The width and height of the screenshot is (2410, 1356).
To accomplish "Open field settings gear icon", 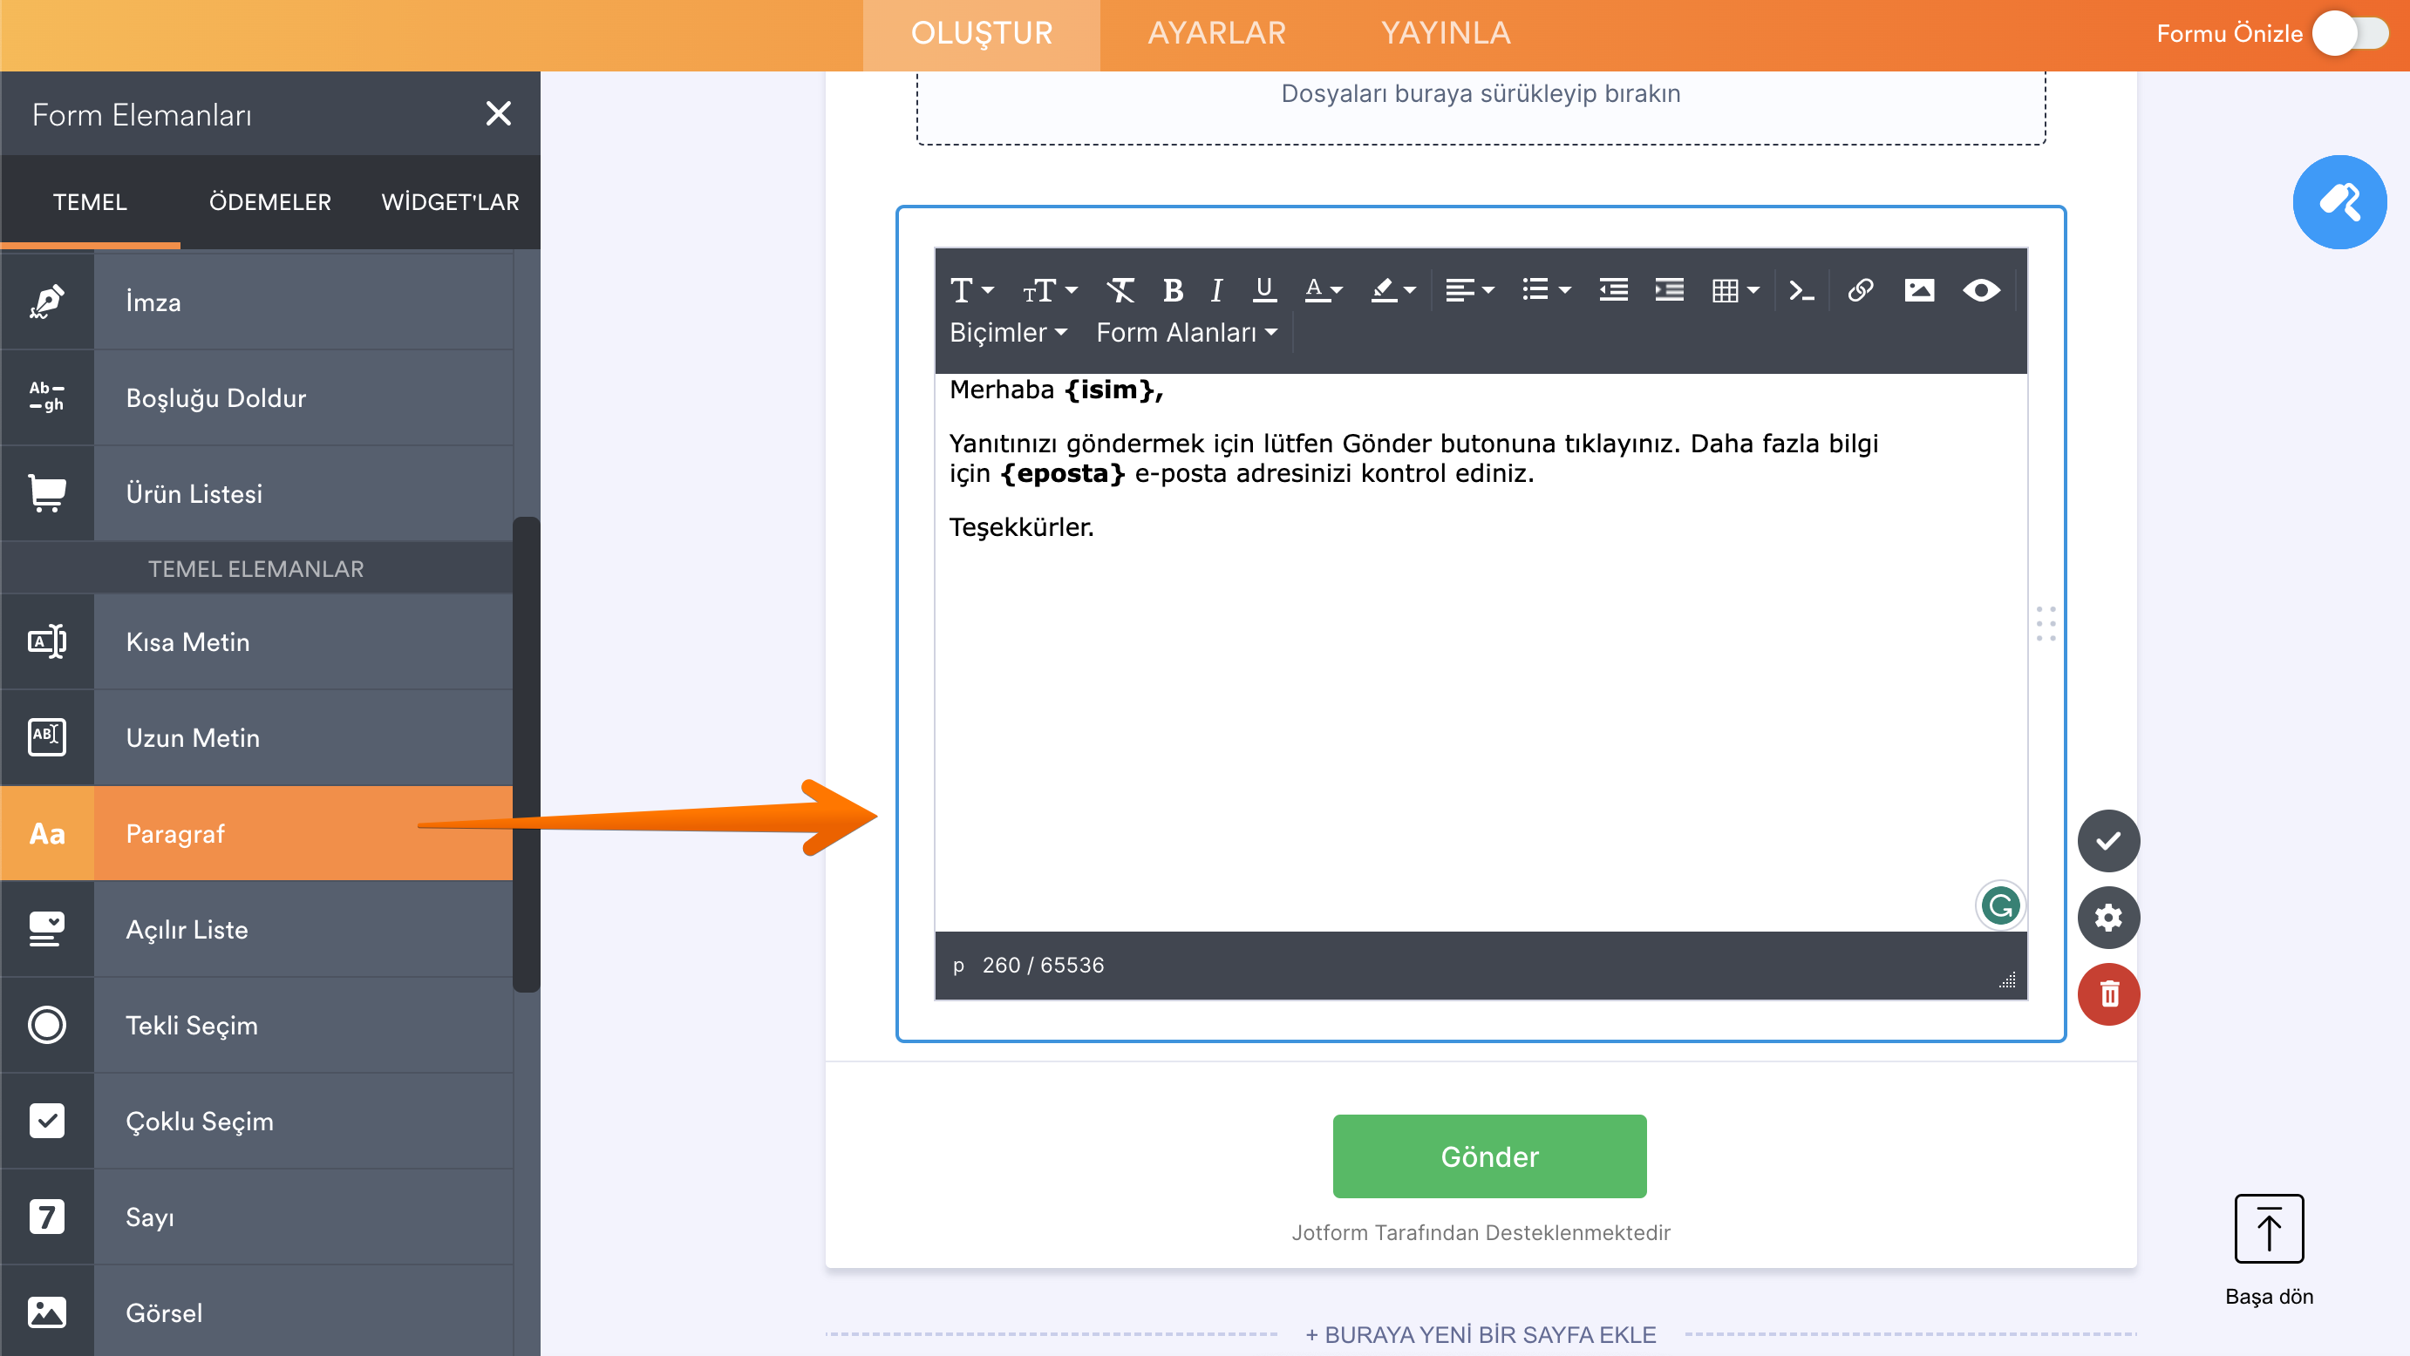I will coord(2107,918).
